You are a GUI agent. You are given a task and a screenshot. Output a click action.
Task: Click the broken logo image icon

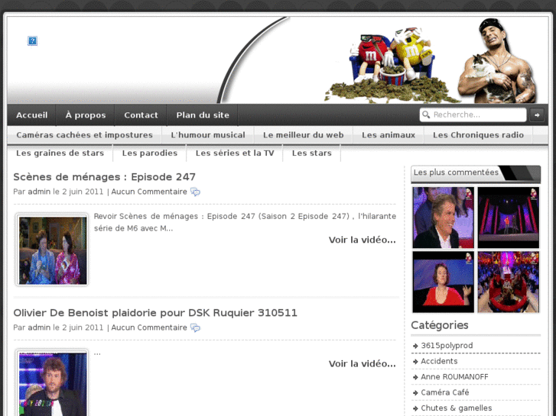point(32,41)
